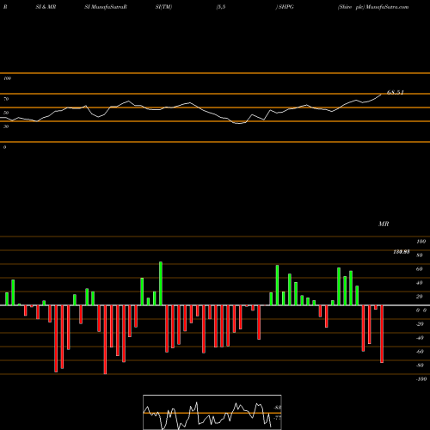Click the 70 level label on RSI axis
The image size is (430, 430).
6,99
